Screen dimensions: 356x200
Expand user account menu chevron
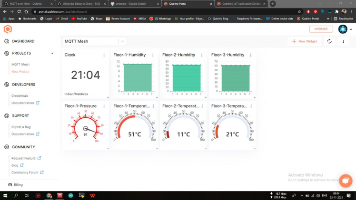tap(351, 29)
